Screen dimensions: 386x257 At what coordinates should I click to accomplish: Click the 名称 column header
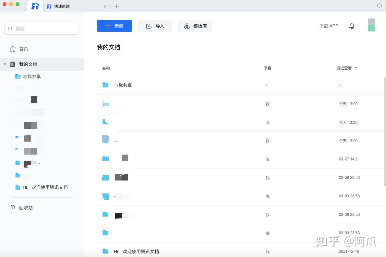pyautogui.click(x=106, y=68)
